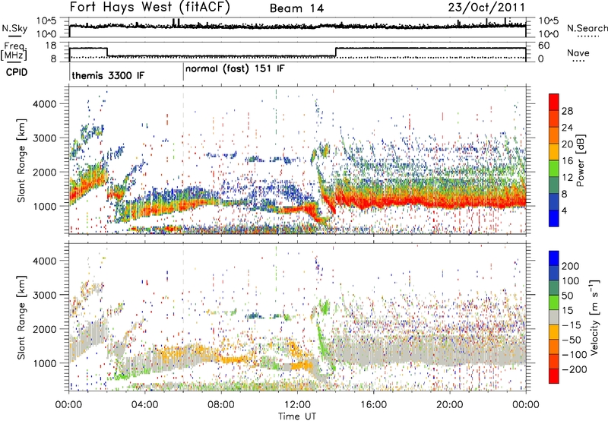Viewport: 608px width, 421px height.
Task: Click the '20:00' time tick label
Action: (x=449, y=404)
